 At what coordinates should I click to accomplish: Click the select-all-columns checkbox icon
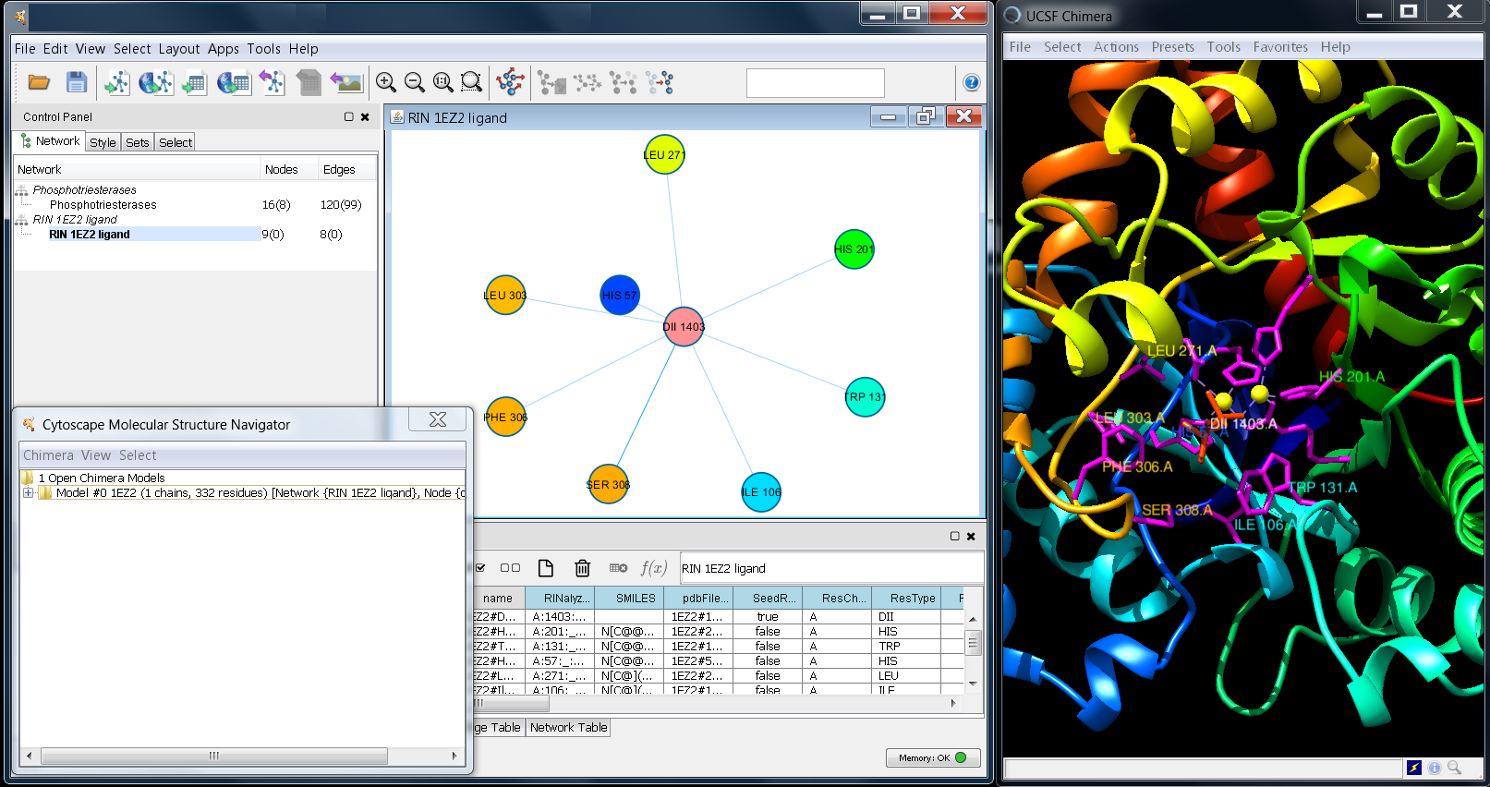coord(480,568)
